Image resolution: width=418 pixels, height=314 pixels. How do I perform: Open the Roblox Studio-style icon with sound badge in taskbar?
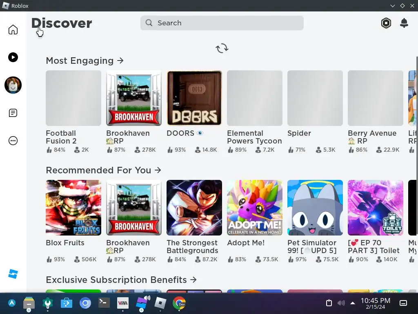click(142, 303)
